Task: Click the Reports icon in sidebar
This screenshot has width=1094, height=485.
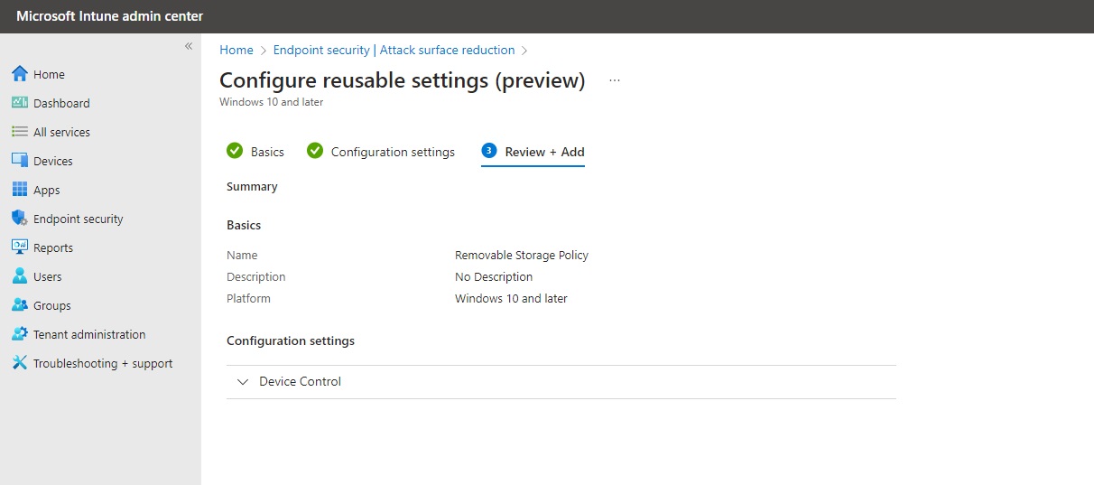Action: [20, 247]
